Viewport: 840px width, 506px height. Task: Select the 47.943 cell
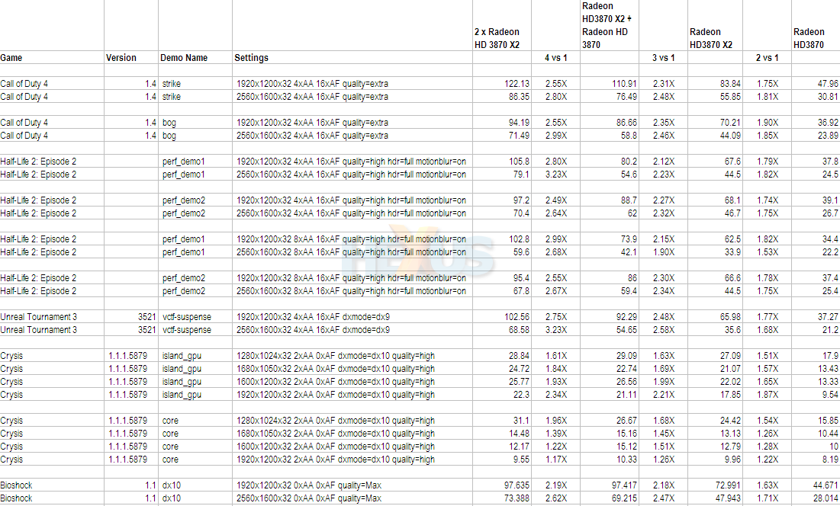coord(715,498)
